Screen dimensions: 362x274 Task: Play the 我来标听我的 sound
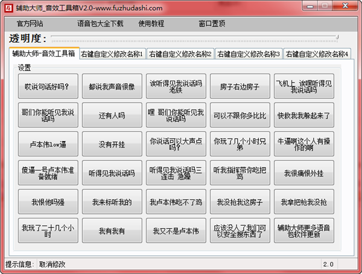tap(112, 202)
